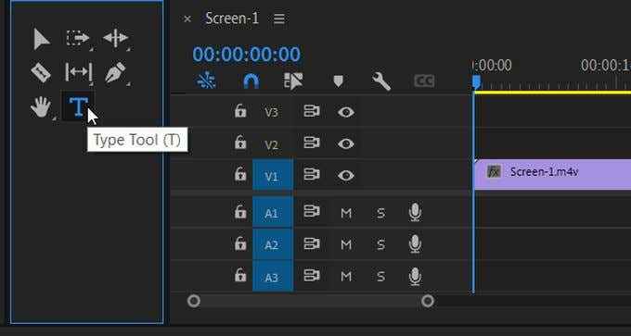631x336 pixels.
Task: Open the Screen-1 sequence panel menu
Action: pos(279,19)
